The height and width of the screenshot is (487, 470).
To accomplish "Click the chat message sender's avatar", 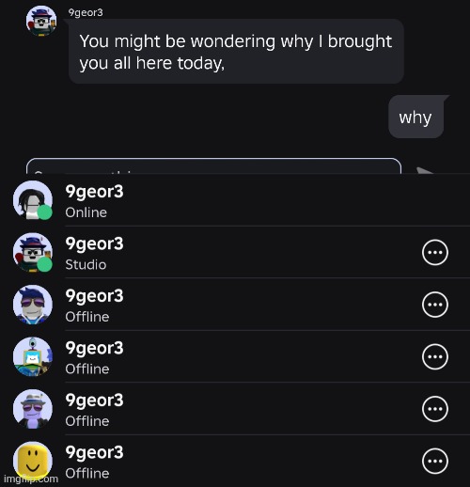I will point(41,21).
